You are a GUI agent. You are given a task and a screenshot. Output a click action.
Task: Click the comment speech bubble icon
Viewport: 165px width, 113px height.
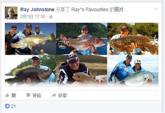coord(28,95)
